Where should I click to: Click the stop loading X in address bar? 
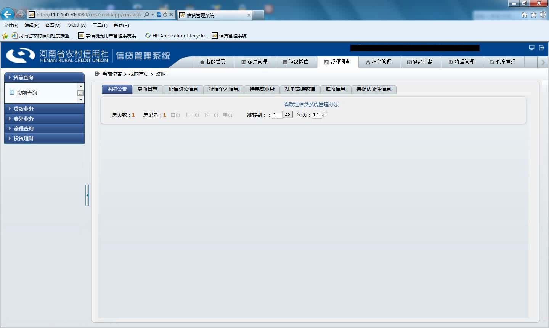click(x=171, y=14)
